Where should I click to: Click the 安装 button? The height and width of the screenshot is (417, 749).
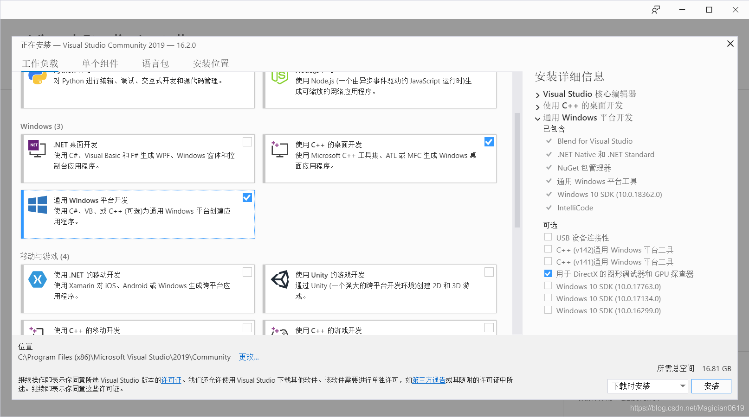pos(711,386)
